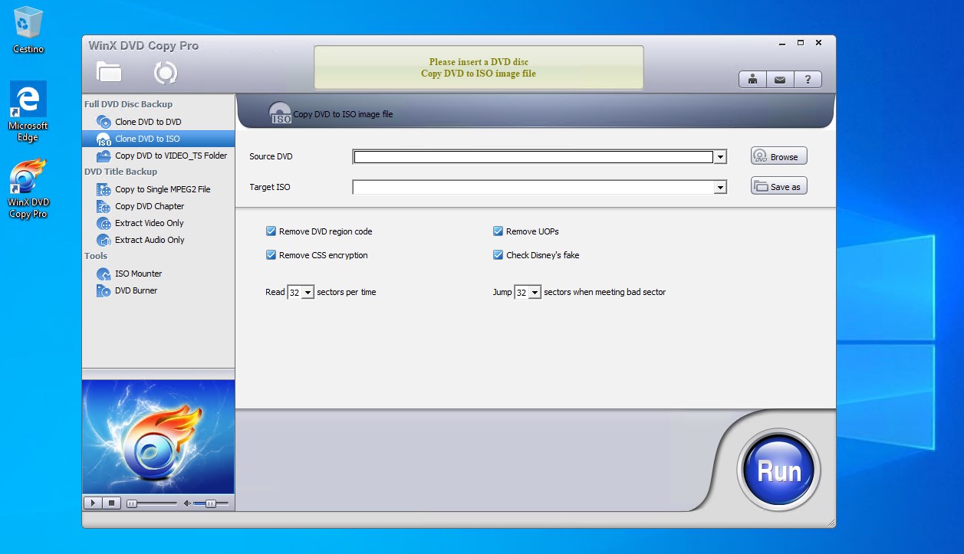Click the Copy DVD to VIDEO_TS Folder icon
Image resolution: width=964 pixels, height=554 pixels.
(104, 156)
